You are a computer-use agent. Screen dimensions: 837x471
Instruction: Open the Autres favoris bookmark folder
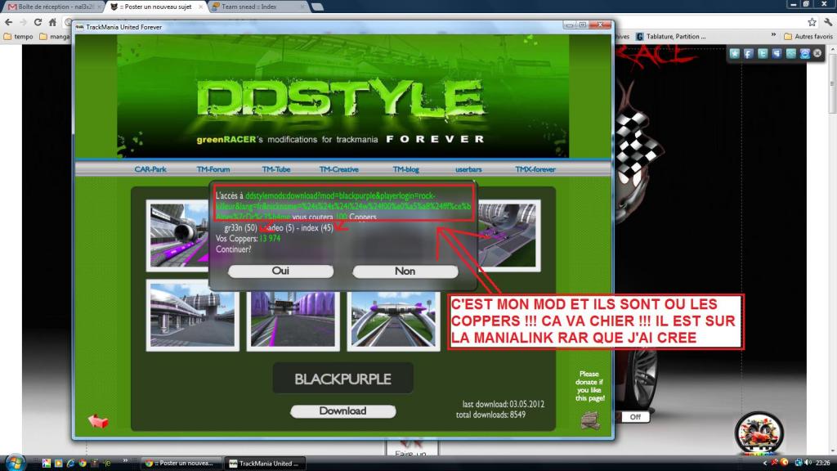[808, 36]
